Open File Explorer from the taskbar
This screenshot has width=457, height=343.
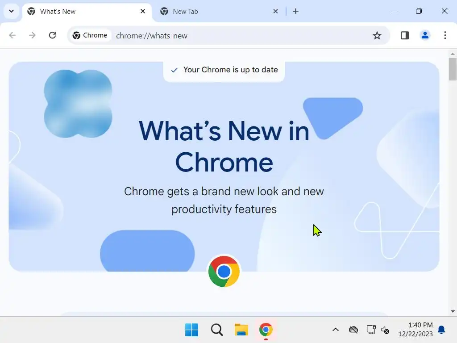241,330
